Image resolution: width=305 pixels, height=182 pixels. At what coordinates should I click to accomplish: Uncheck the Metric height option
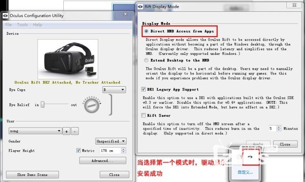click(79, 151)
